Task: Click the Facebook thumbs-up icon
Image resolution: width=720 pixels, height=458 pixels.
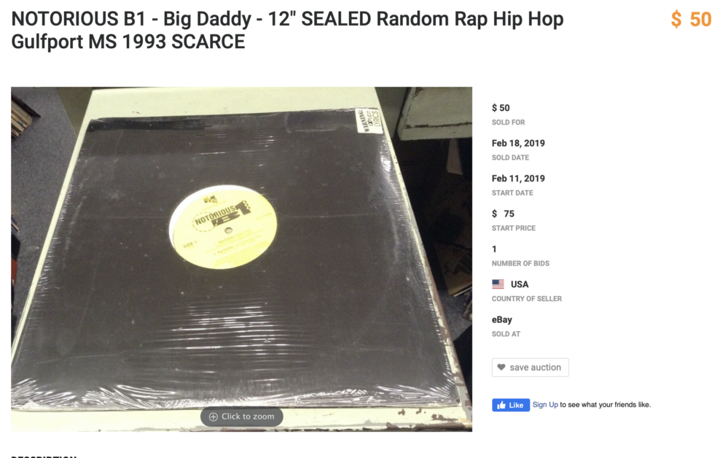Action: pyautogui.click(x=501, y=405)
